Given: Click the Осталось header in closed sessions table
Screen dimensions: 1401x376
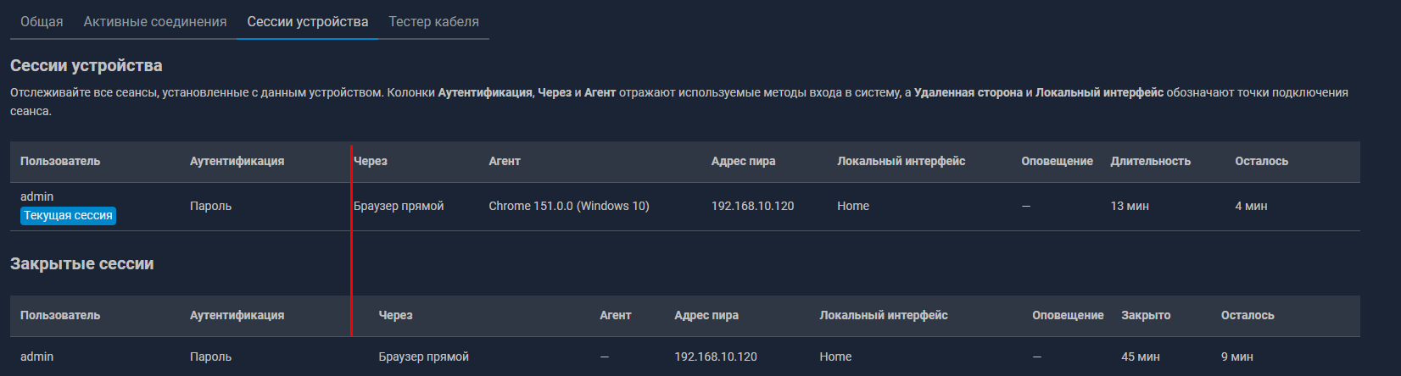Looking at the screenshot, I should (1248, 315).
